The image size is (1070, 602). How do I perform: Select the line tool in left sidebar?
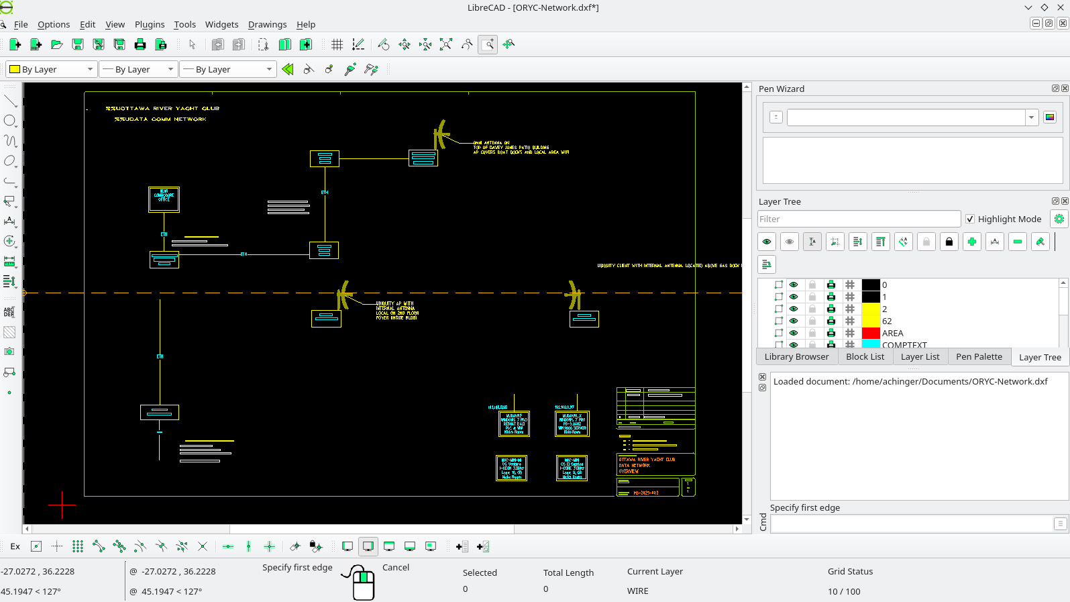(x=10, y=101)
